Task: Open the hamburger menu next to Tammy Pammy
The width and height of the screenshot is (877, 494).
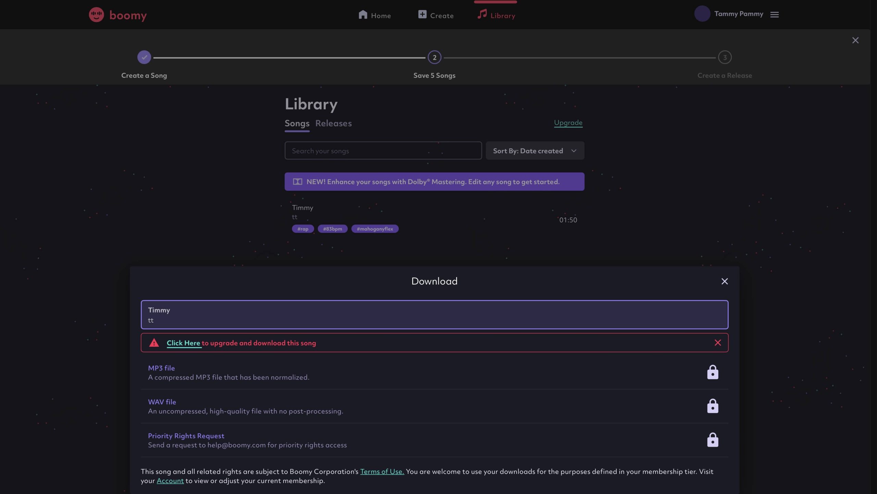Action: [x=774, y=14]
